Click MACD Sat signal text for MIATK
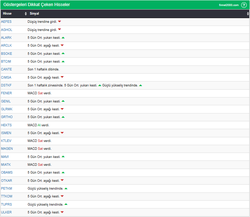250x217 pixels. click(x=39, y=165)
